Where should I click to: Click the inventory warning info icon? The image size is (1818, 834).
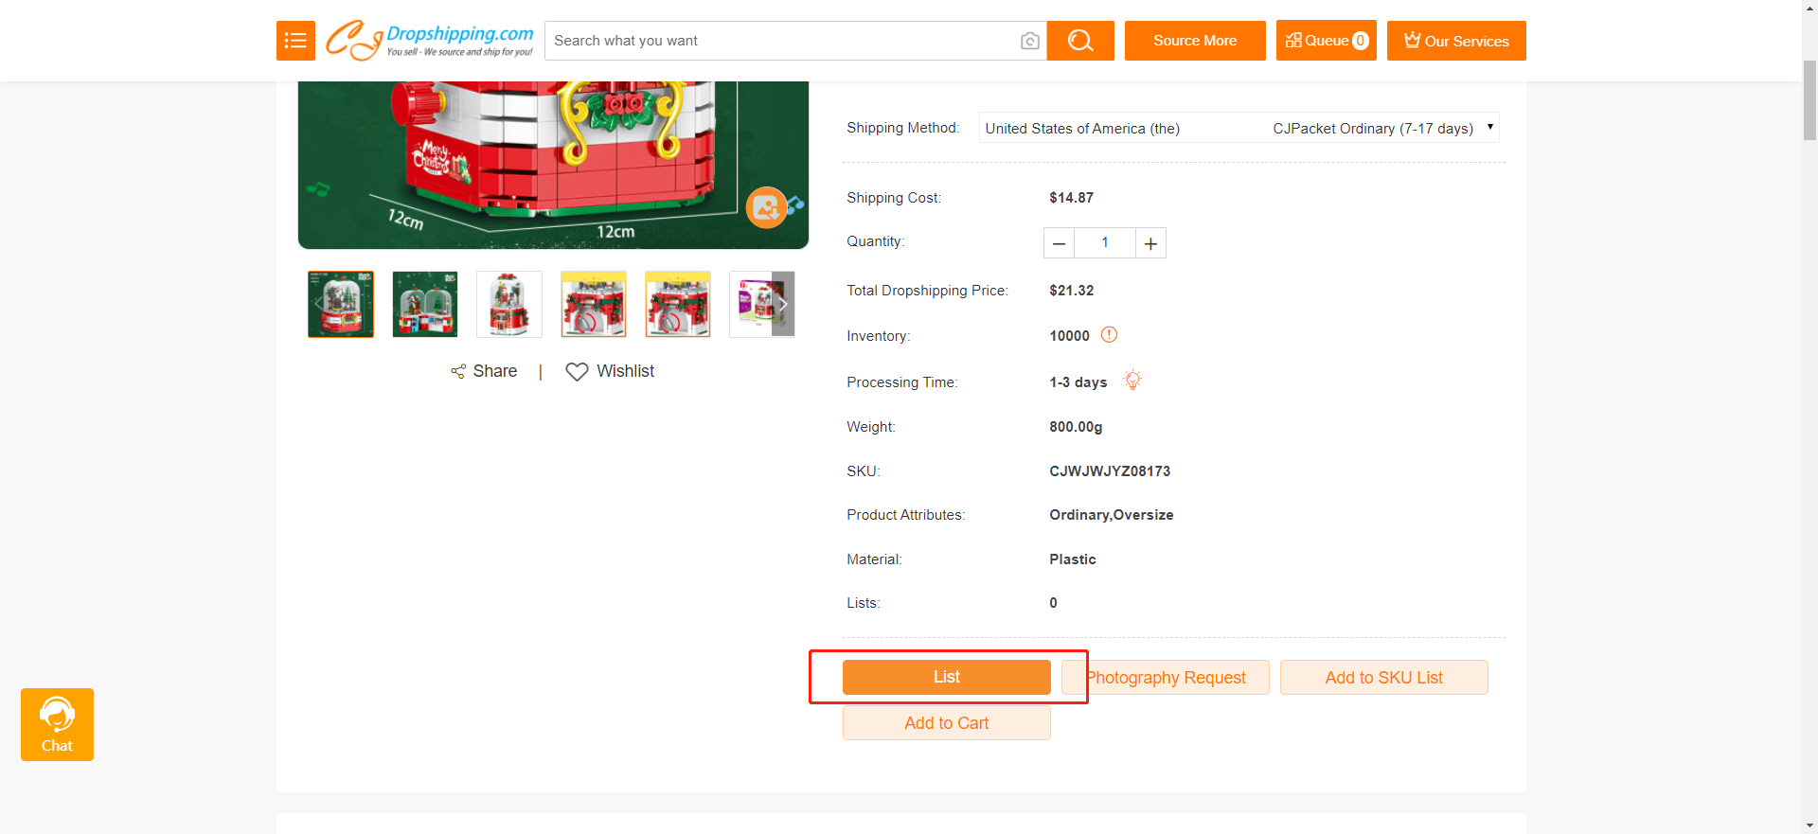1109,335
